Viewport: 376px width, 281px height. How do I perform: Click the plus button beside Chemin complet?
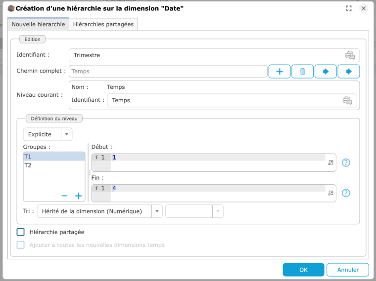click(279, 72)
